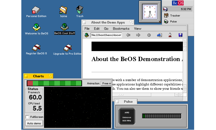Click the Forward arrow in browser toolbar
The image size is (216, 130).
tap(138, 35)
